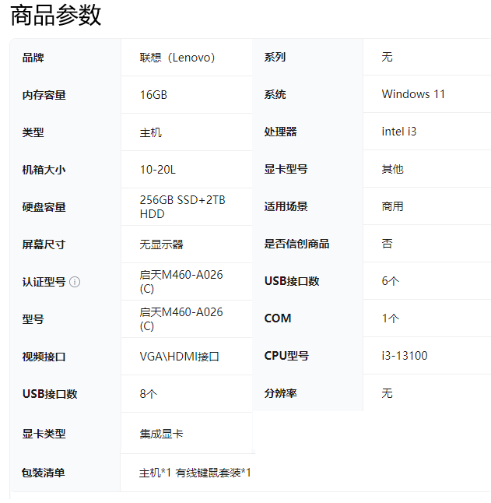Click the 显卡型号 label
Screen dimensions: 491x503
pos(286,169)
